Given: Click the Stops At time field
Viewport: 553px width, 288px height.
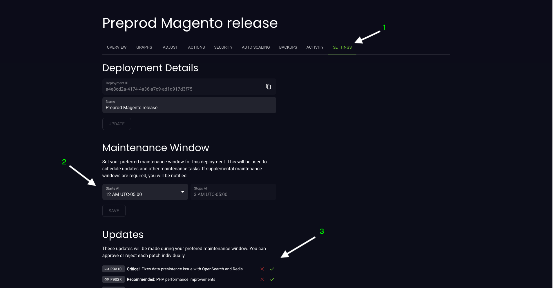Looking at the screenshot, I should [233, 192].
